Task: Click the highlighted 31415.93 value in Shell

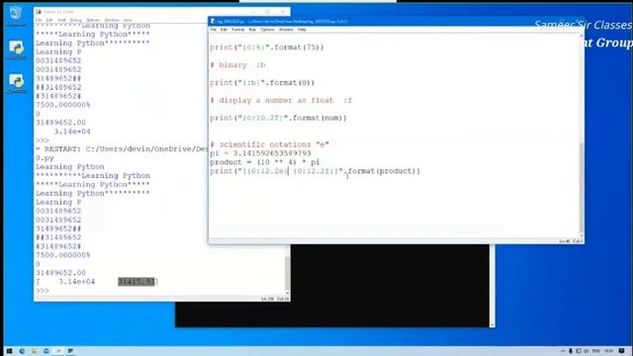Action: click(136, 281)
